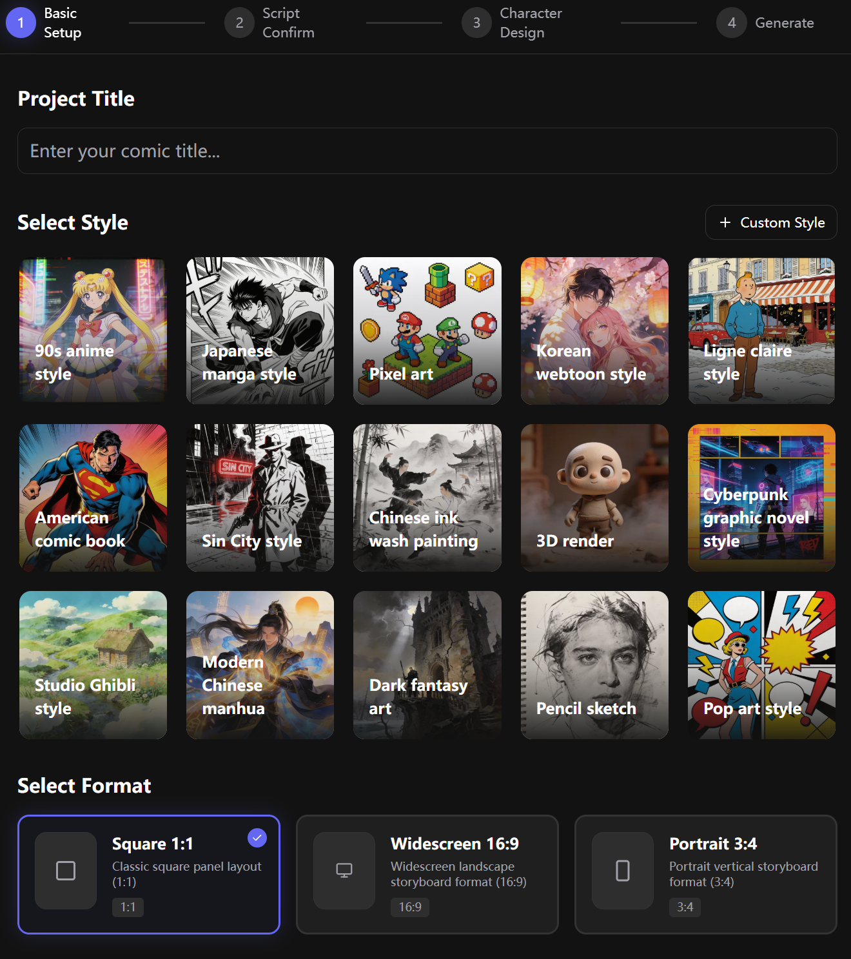The width and height of the screenshot is (851, 959).
Task: Click the square panel icon in Square 1:1 card
Action: (65, 870)
